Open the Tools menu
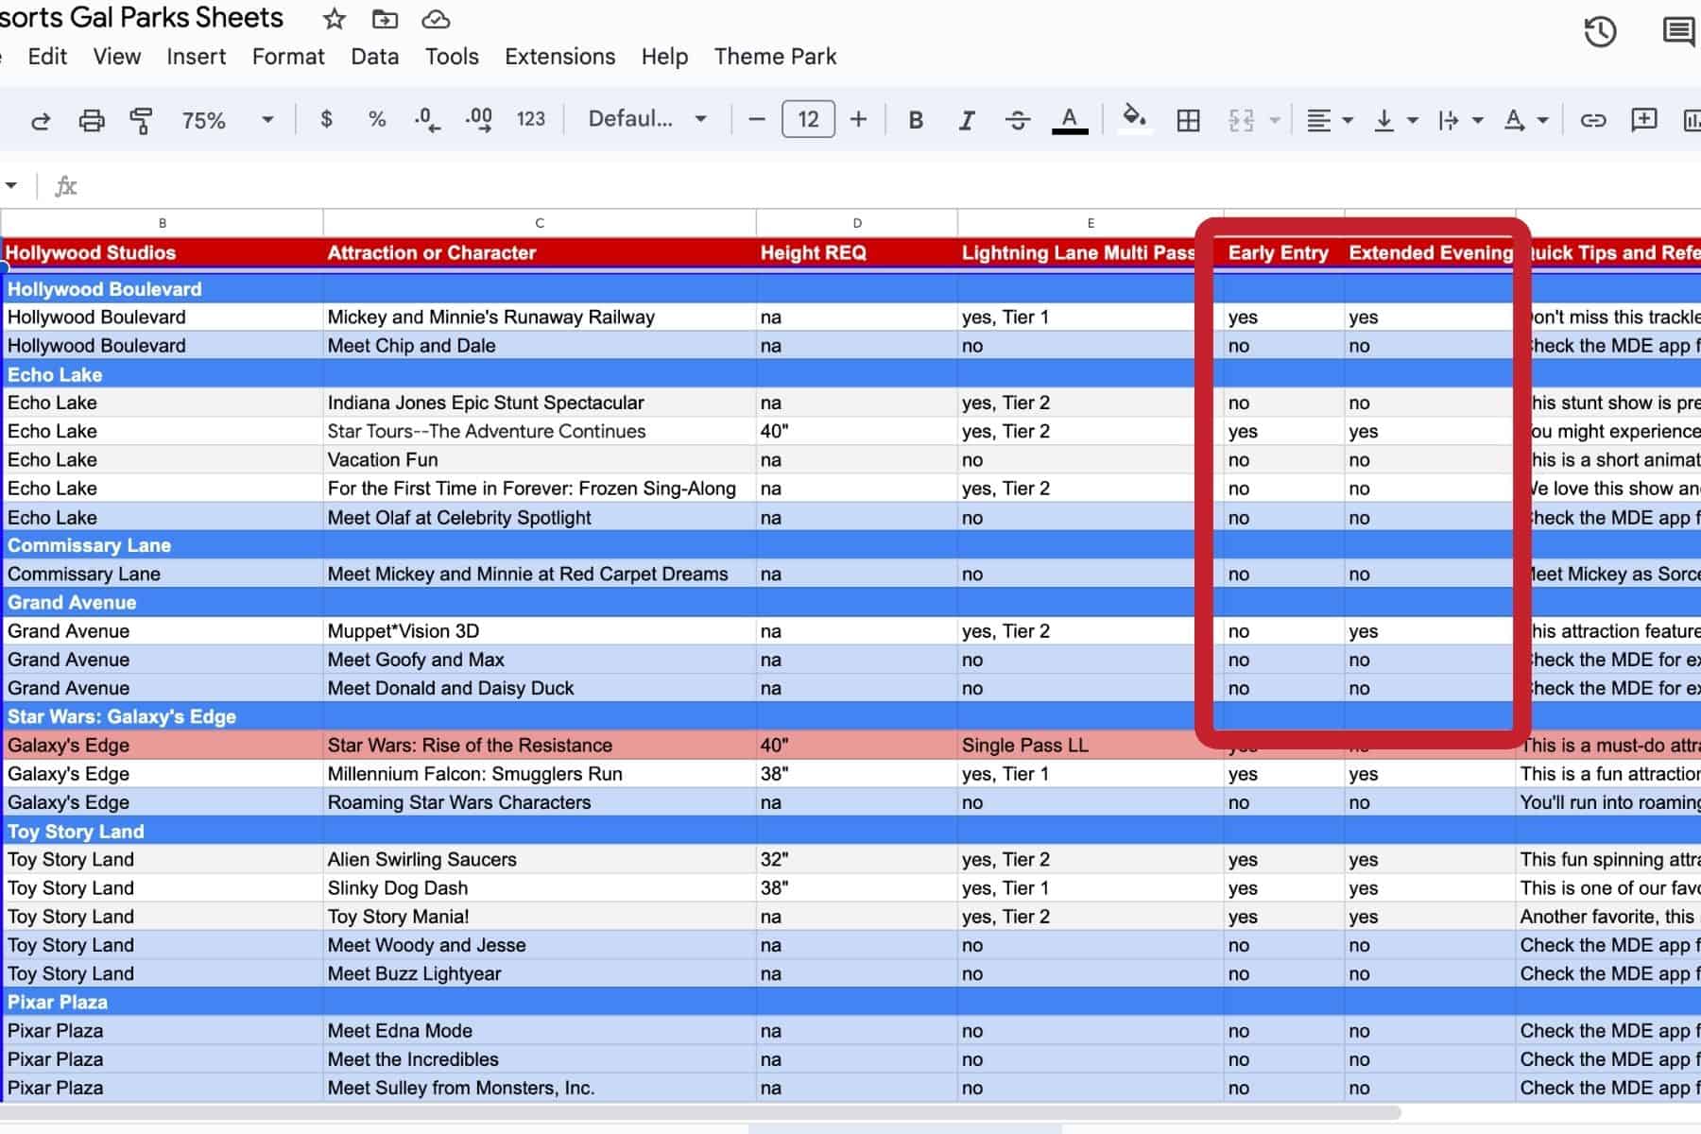Image resolution: width=1701 pixels, height=1134 pixels. coord(452,57)
